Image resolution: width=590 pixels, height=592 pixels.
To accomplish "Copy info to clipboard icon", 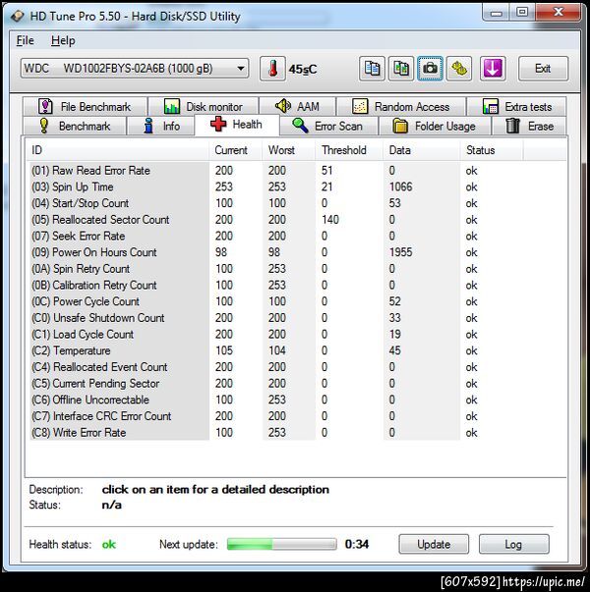I will (372, 69).
